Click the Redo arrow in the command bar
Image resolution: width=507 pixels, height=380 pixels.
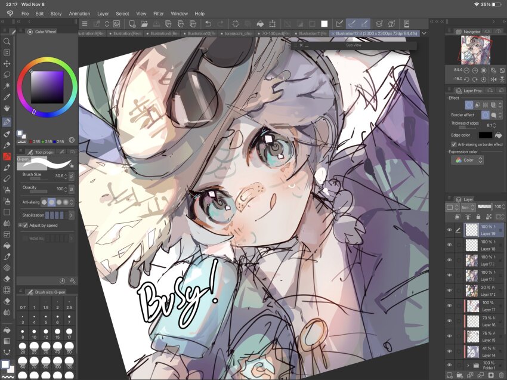(220, 24)
